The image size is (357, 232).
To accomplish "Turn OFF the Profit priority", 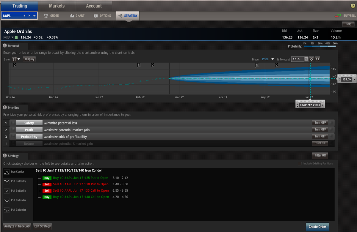I will [x=320, y=130].
